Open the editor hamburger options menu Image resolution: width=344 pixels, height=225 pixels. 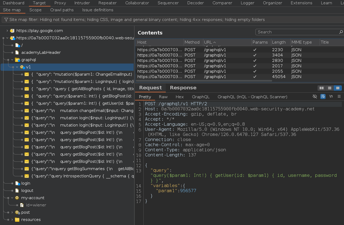(x=339, y=96)
